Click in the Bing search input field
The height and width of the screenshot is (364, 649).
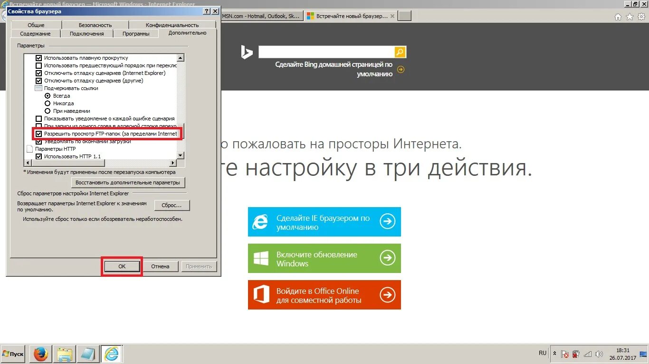pos(326,52)
